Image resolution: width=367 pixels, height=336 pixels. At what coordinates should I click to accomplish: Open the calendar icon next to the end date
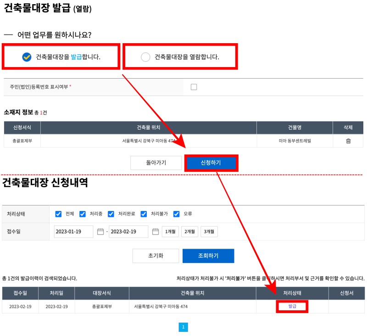(156, 232)
